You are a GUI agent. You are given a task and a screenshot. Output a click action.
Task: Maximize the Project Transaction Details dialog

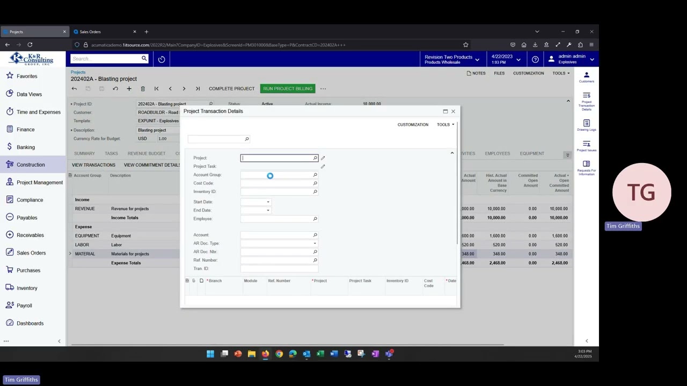pyautogui.click(x=445, y=111)
